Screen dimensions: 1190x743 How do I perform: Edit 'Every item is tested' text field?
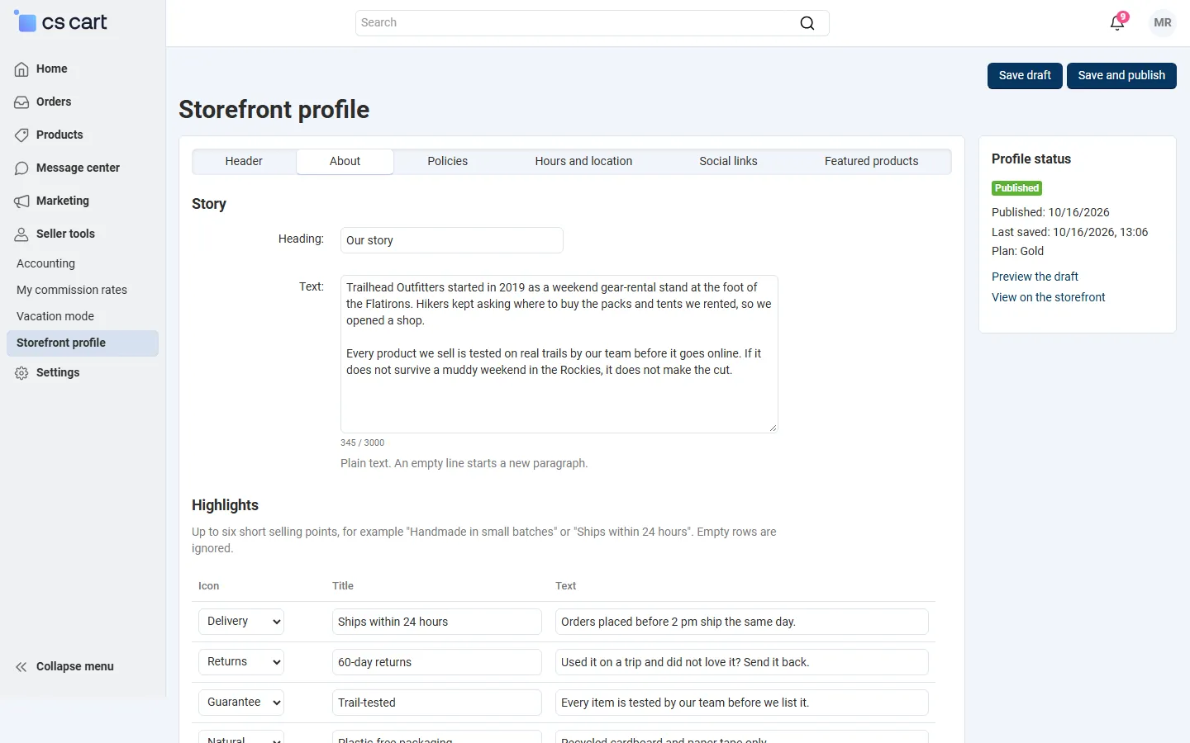pos(742,703)
